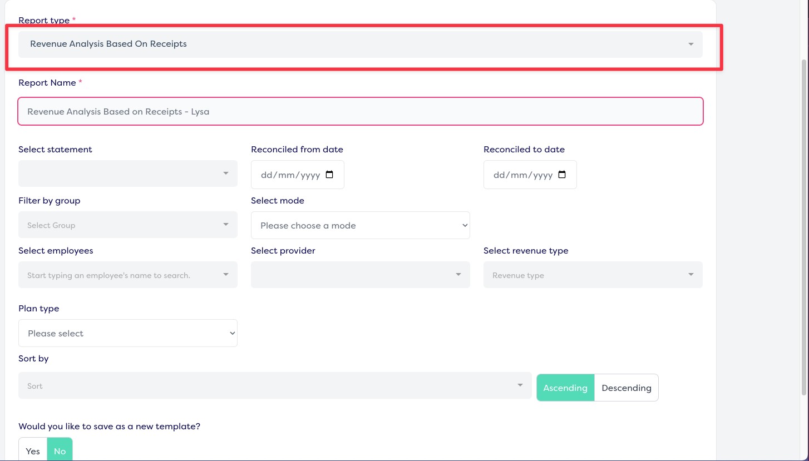Choose Yes to save as new template

click(x=33, y=451)
